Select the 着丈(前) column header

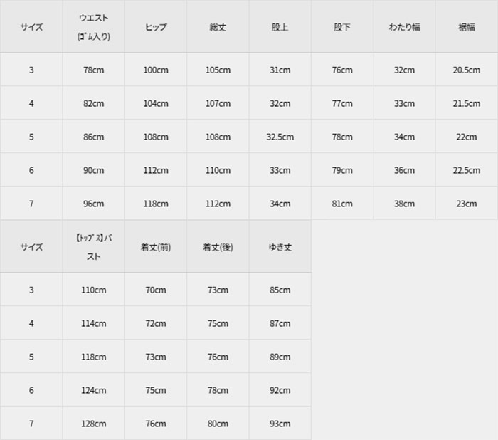click(156, 247)
